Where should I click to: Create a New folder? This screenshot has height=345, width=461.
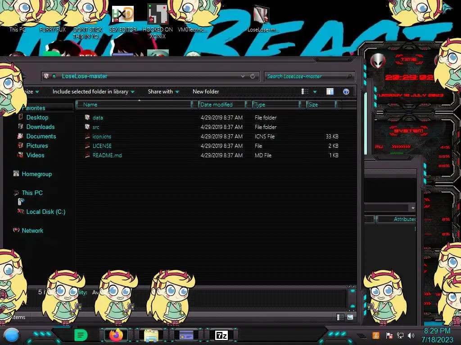click(205, 92)
